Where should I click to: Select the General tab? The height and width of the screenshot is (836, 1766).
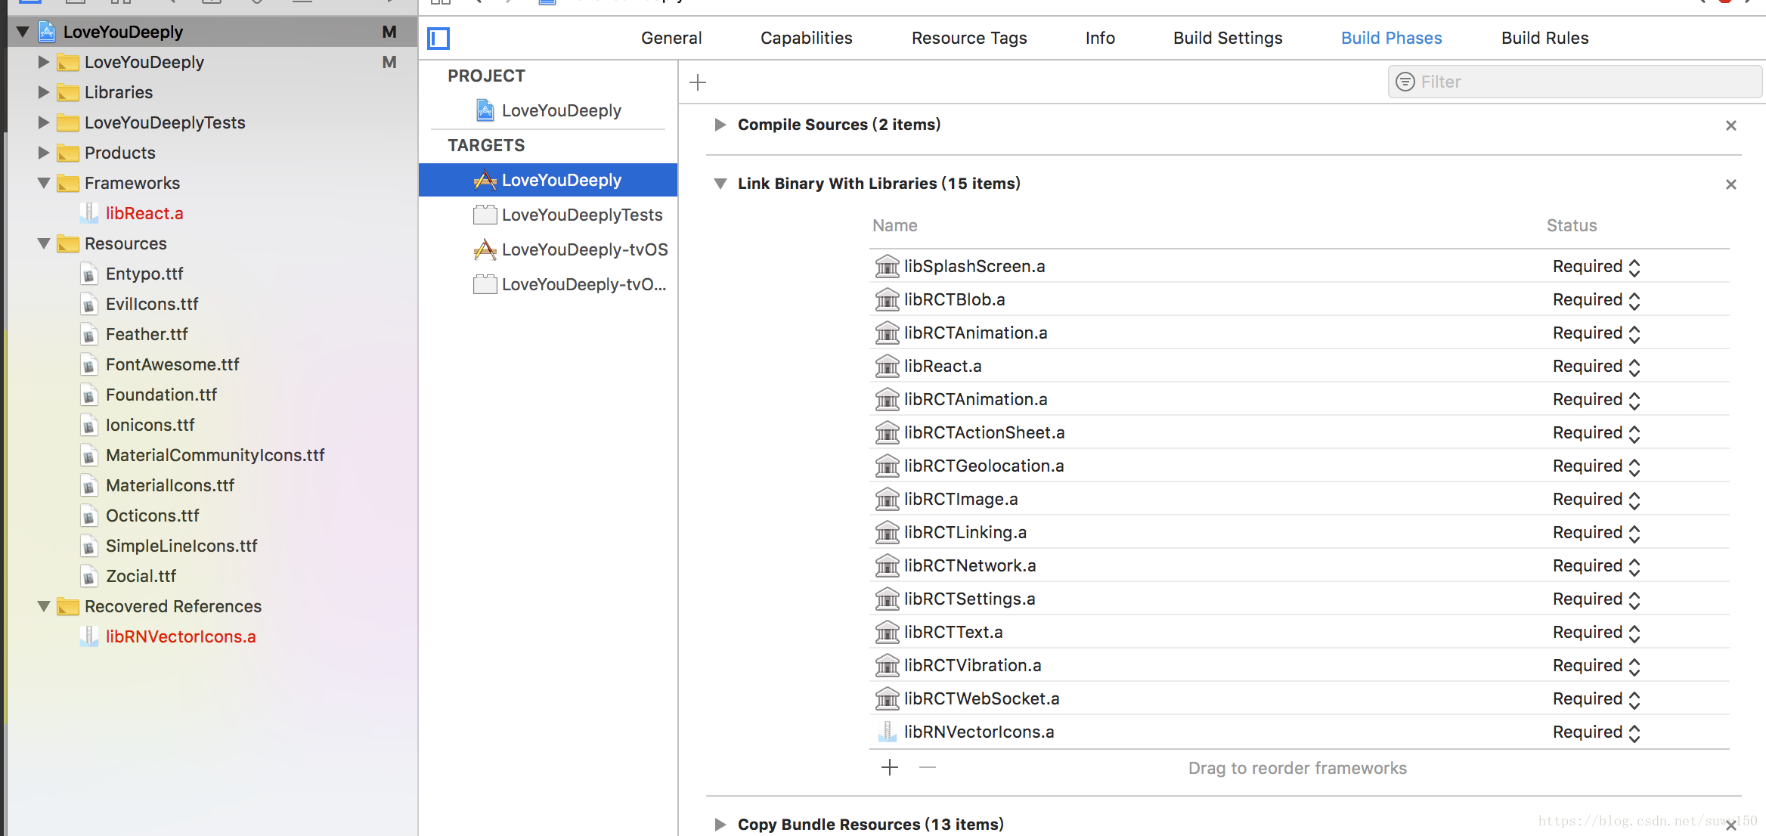pos(672,37)
